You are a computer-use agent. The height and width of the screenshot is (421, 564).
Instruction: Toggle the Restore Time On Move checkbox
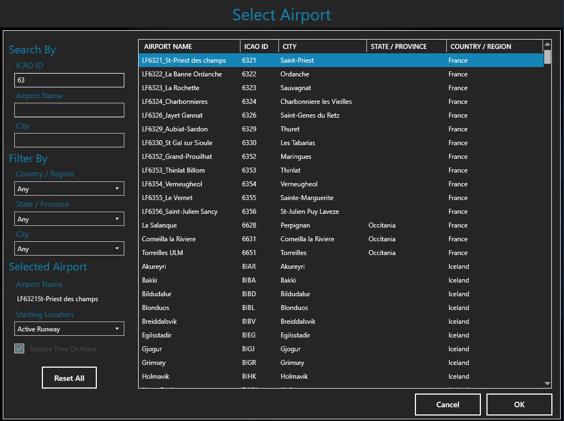tap(19, 348)
